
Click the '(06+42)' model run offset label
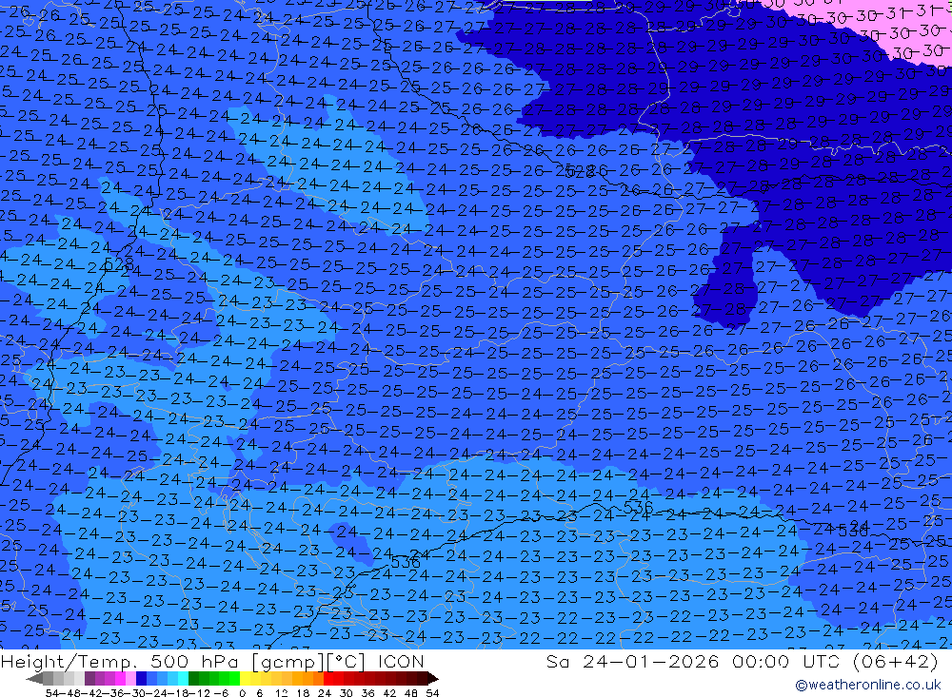coord(895,661)
